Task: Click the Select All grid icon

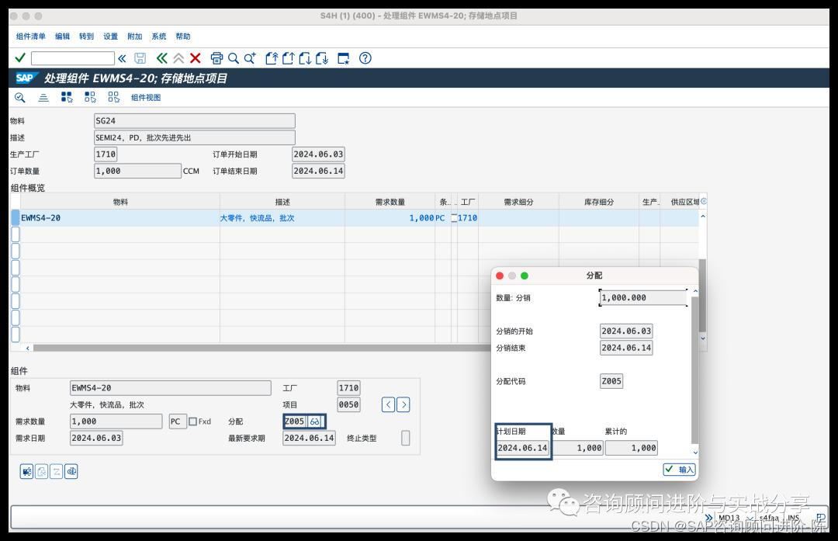Action: point(67,97)
